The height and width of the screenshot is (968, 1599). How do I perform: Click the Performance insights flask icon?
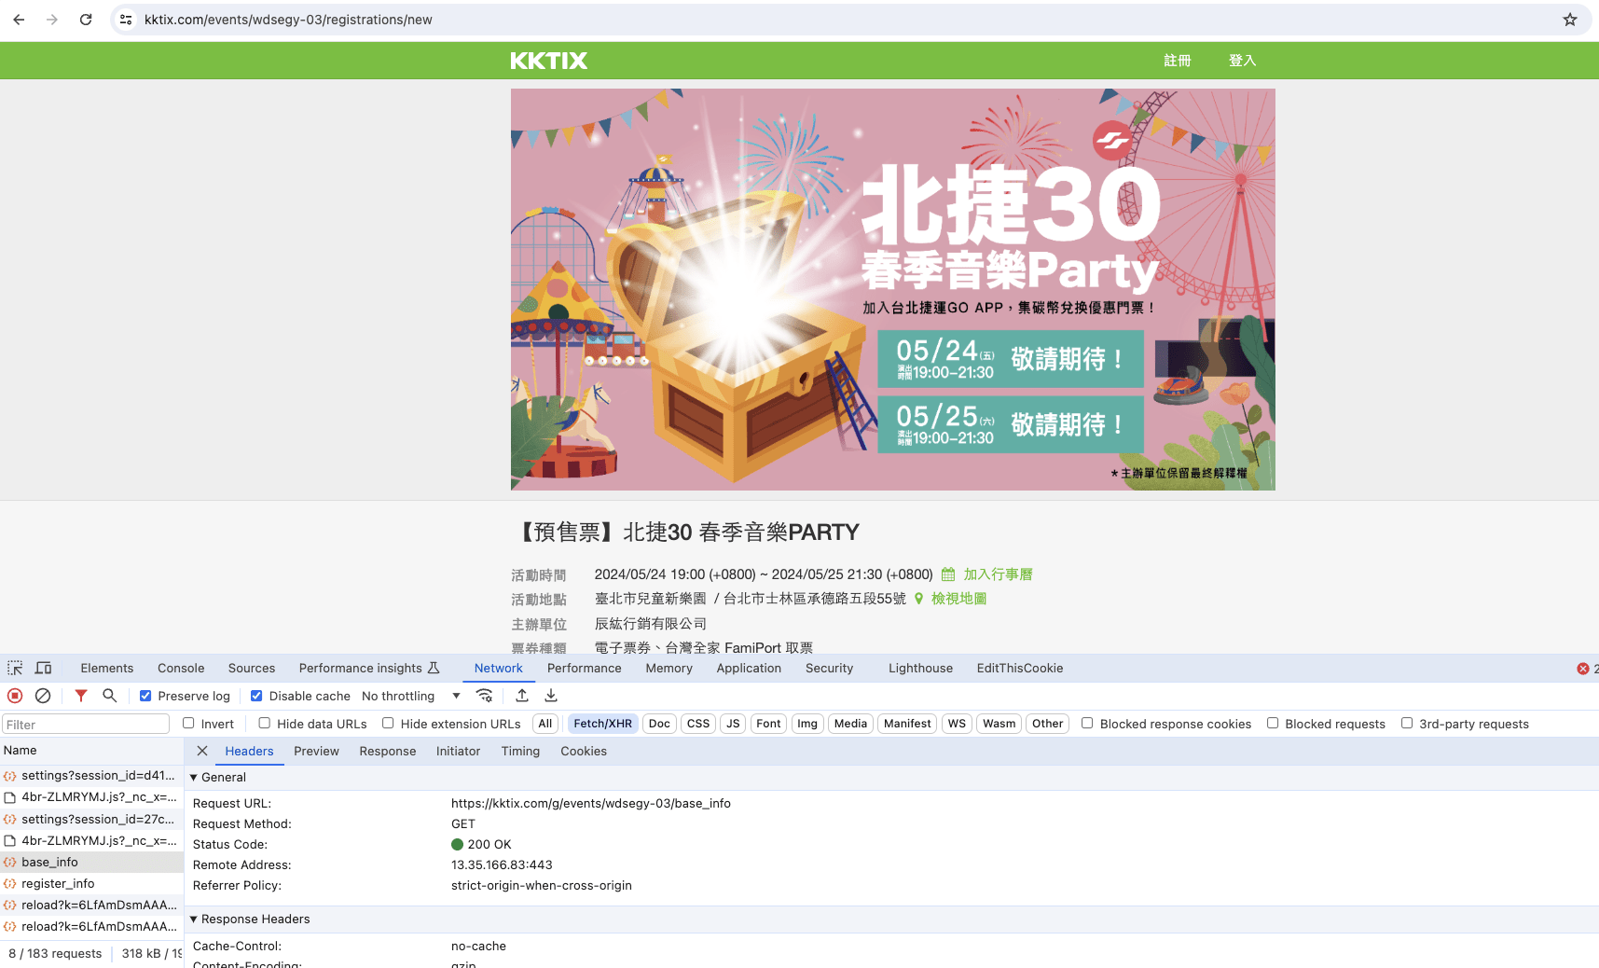coord(434,668)
